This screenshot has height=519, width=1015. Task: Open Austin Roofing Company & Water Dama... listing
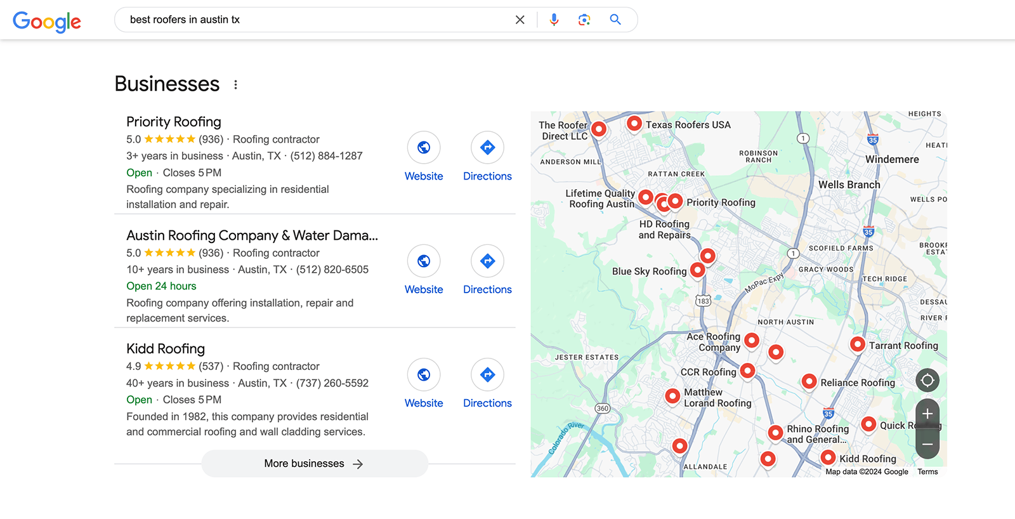pyautogui.click(x=252, y=235)
